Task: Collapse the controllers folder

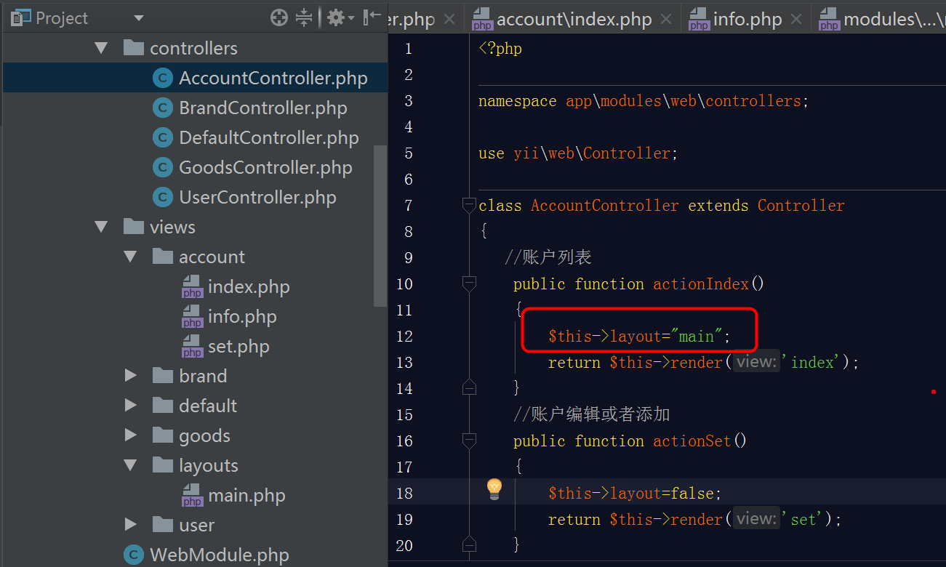Action: (101, 49)
